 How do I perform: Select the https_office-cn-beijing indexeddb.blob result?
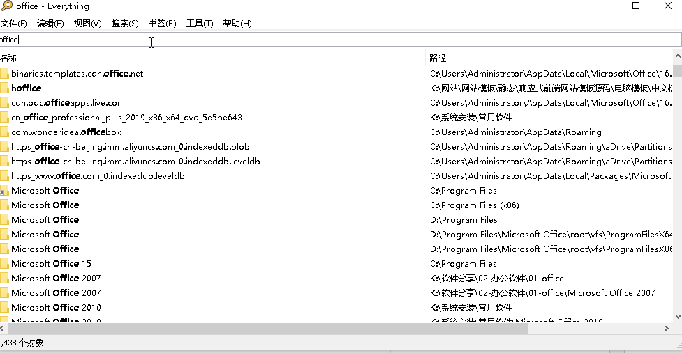pyautogui.click(x=130, y=147)
